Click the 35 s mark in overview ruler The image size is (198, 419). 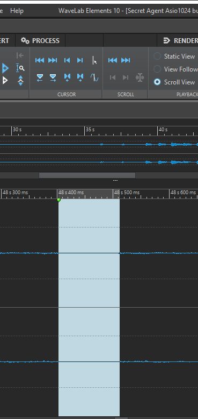point(90,130)
